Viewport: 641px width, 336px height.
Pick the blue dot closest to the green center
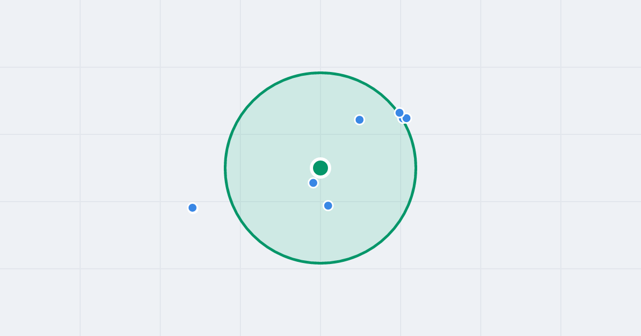click(314, 183)
